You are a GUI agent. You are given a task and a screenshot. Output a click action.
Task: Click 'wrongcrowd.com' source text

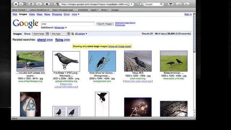[x=102, y=81]
